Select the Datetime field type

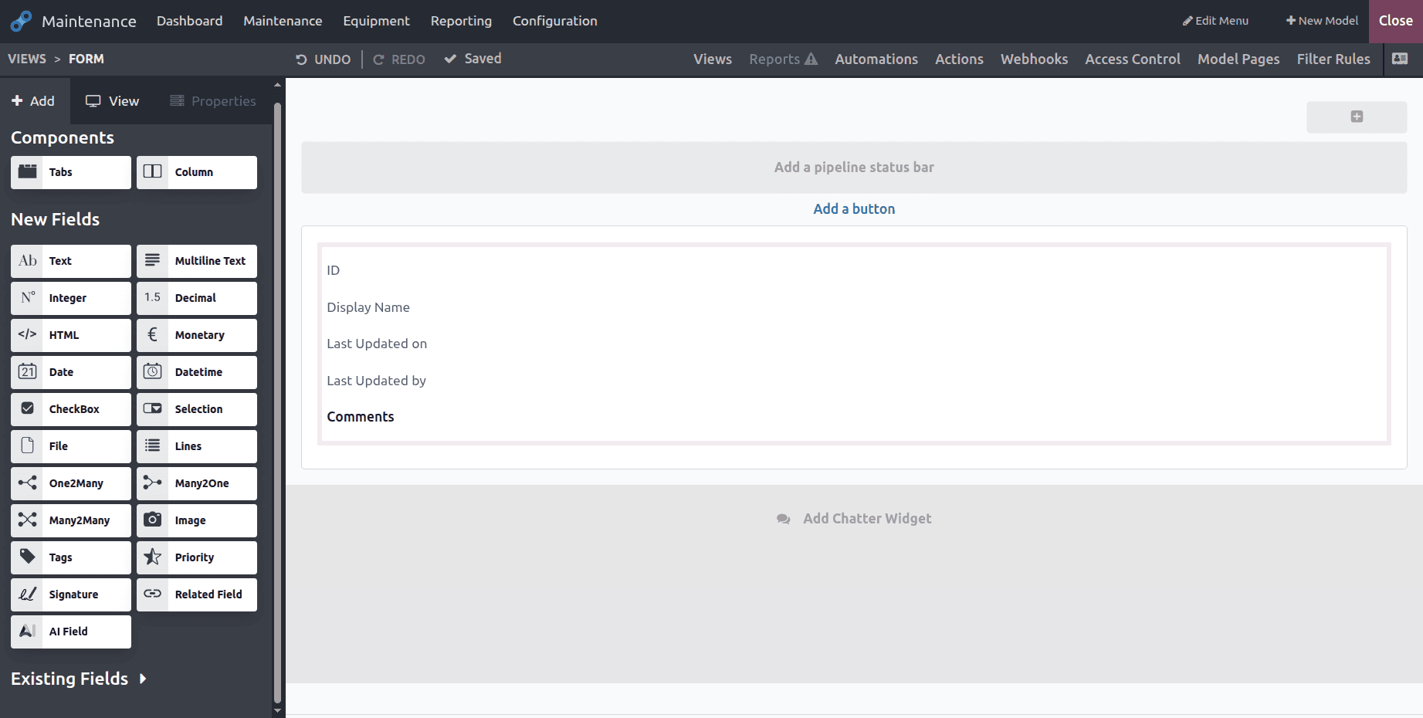tap(197, 372)
